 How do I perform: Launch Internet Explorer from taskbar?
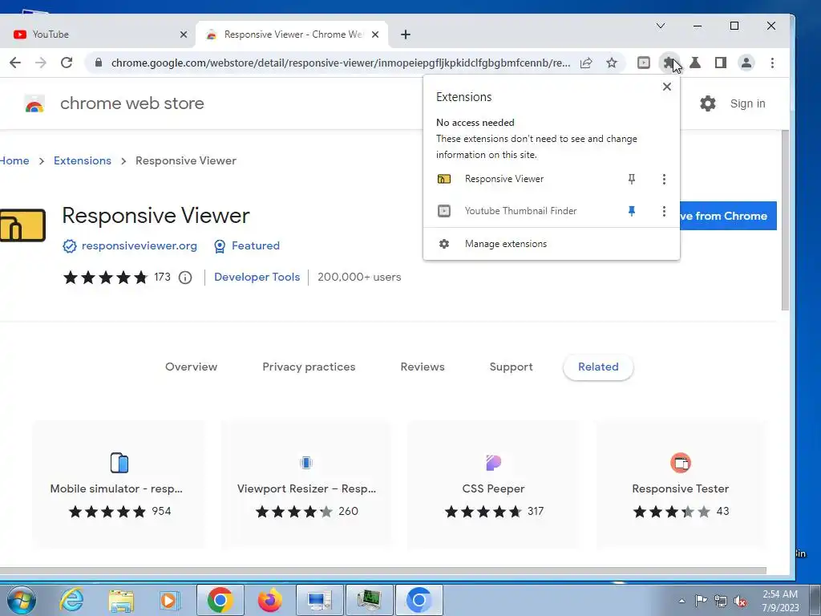point(71,600)
